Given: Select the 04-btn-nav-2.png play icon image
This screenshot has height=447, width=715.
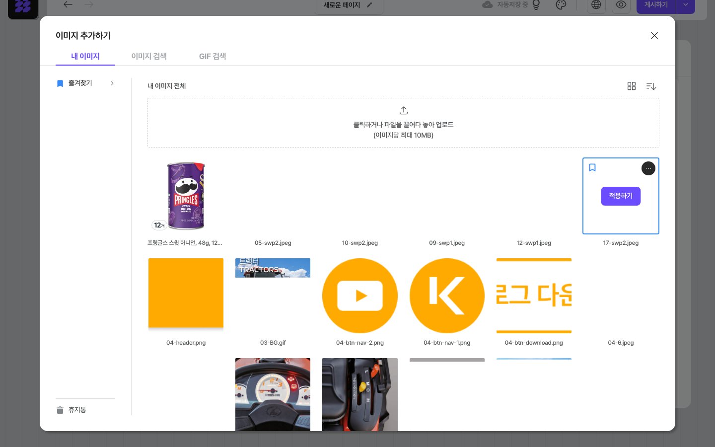Looking at the screenshot, I should point(360,296).
